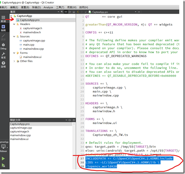Collapse the Forms folder
The height and width of the screenshot is (174, 185).
(x=14, y=53)
